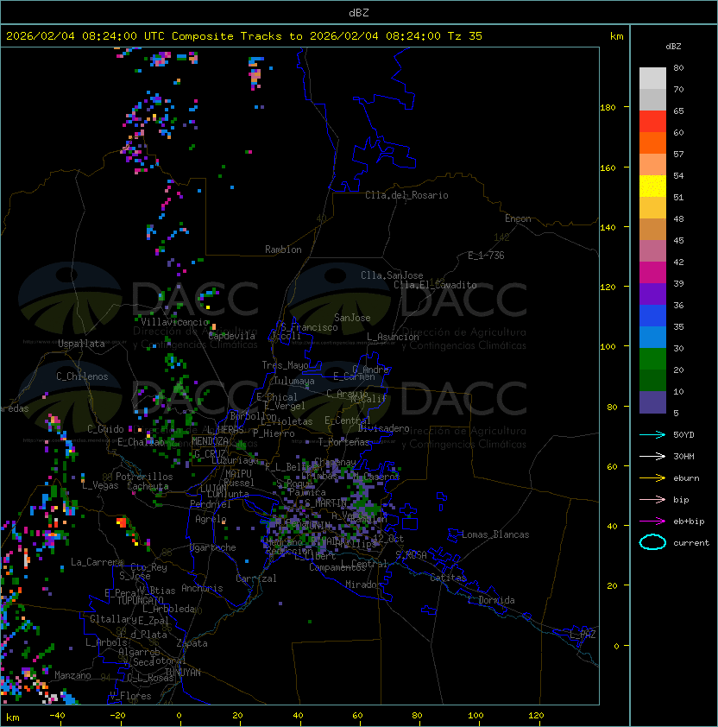Click the 'Catitas' place label

coord(448,578)
